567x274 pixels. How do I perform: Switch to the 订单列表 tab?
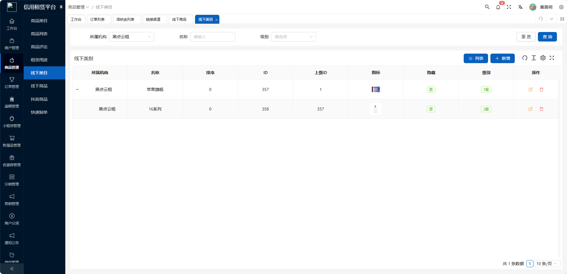pos(98,20)
